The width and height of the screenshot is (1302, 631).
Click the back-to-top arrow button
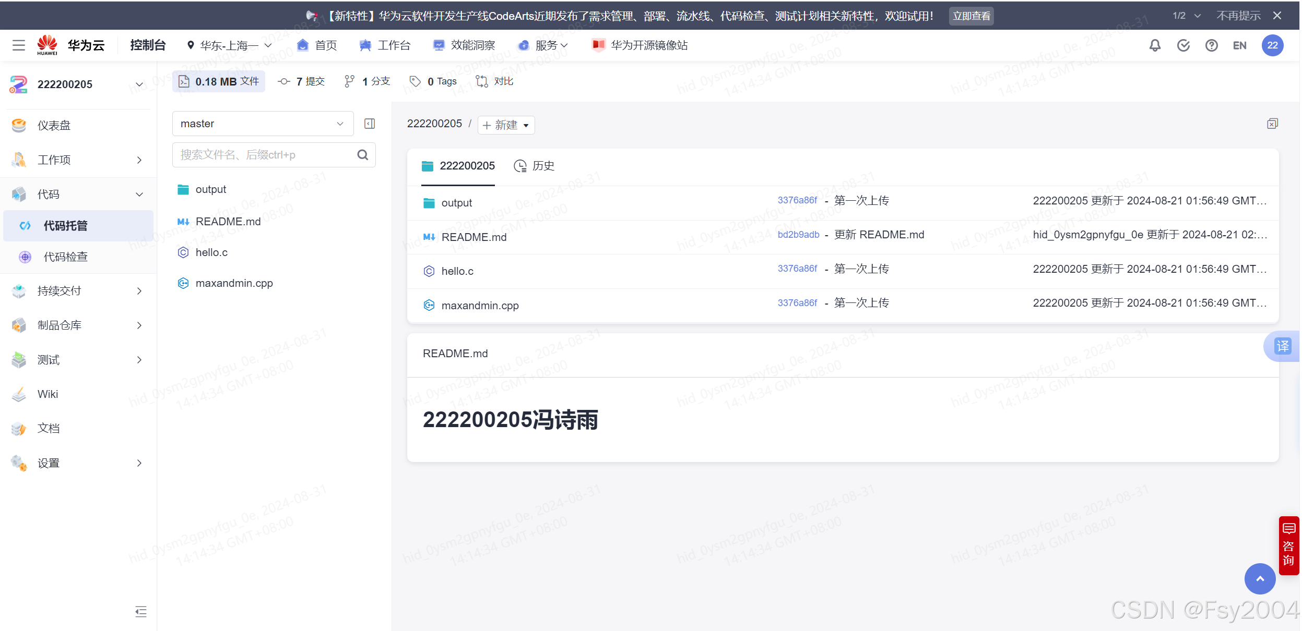click(x=1260, y=579)
